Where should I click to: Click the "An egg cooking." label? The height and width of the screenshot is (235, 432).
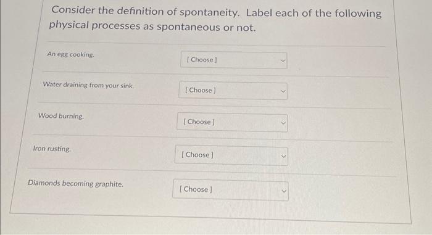[x=70, y=54]
